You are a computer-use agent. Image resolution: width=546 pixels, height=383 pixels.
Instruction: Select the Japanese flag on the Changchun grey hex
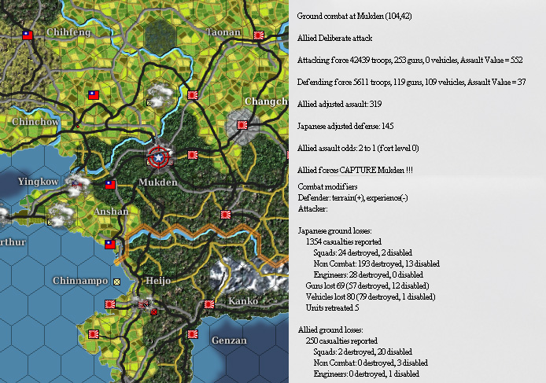click(x=242, y=125)
